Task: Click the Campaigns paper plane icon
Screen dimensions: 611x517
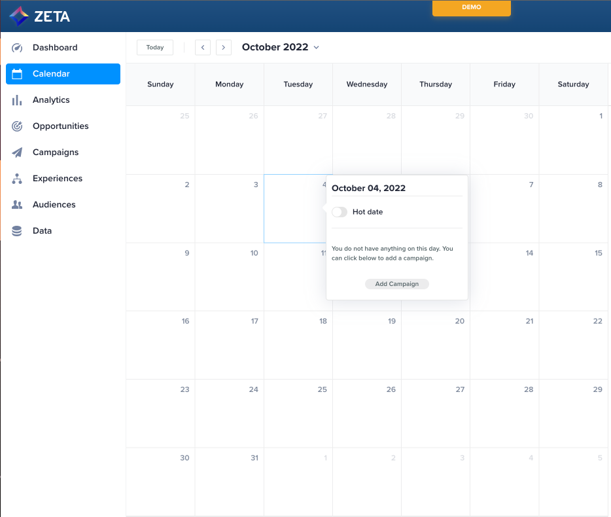Action: 17,152
